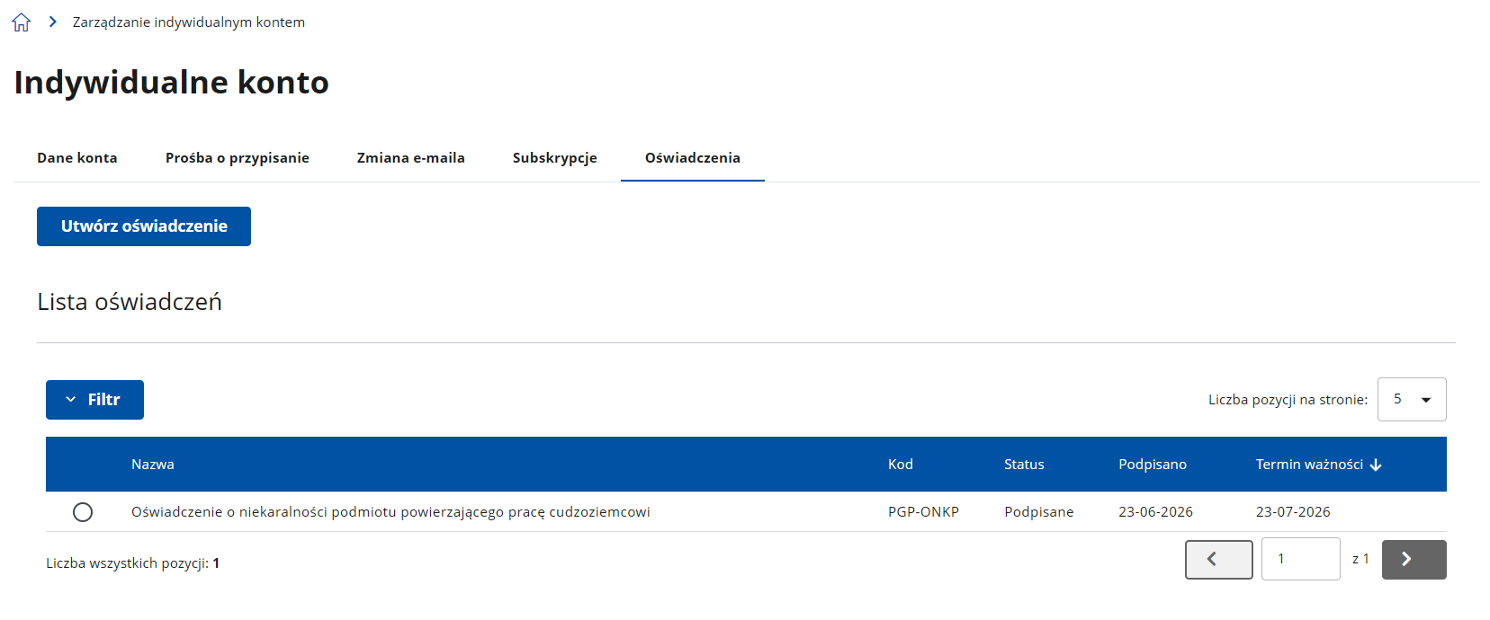Click the status cell Podpisane

(1039, 512)
